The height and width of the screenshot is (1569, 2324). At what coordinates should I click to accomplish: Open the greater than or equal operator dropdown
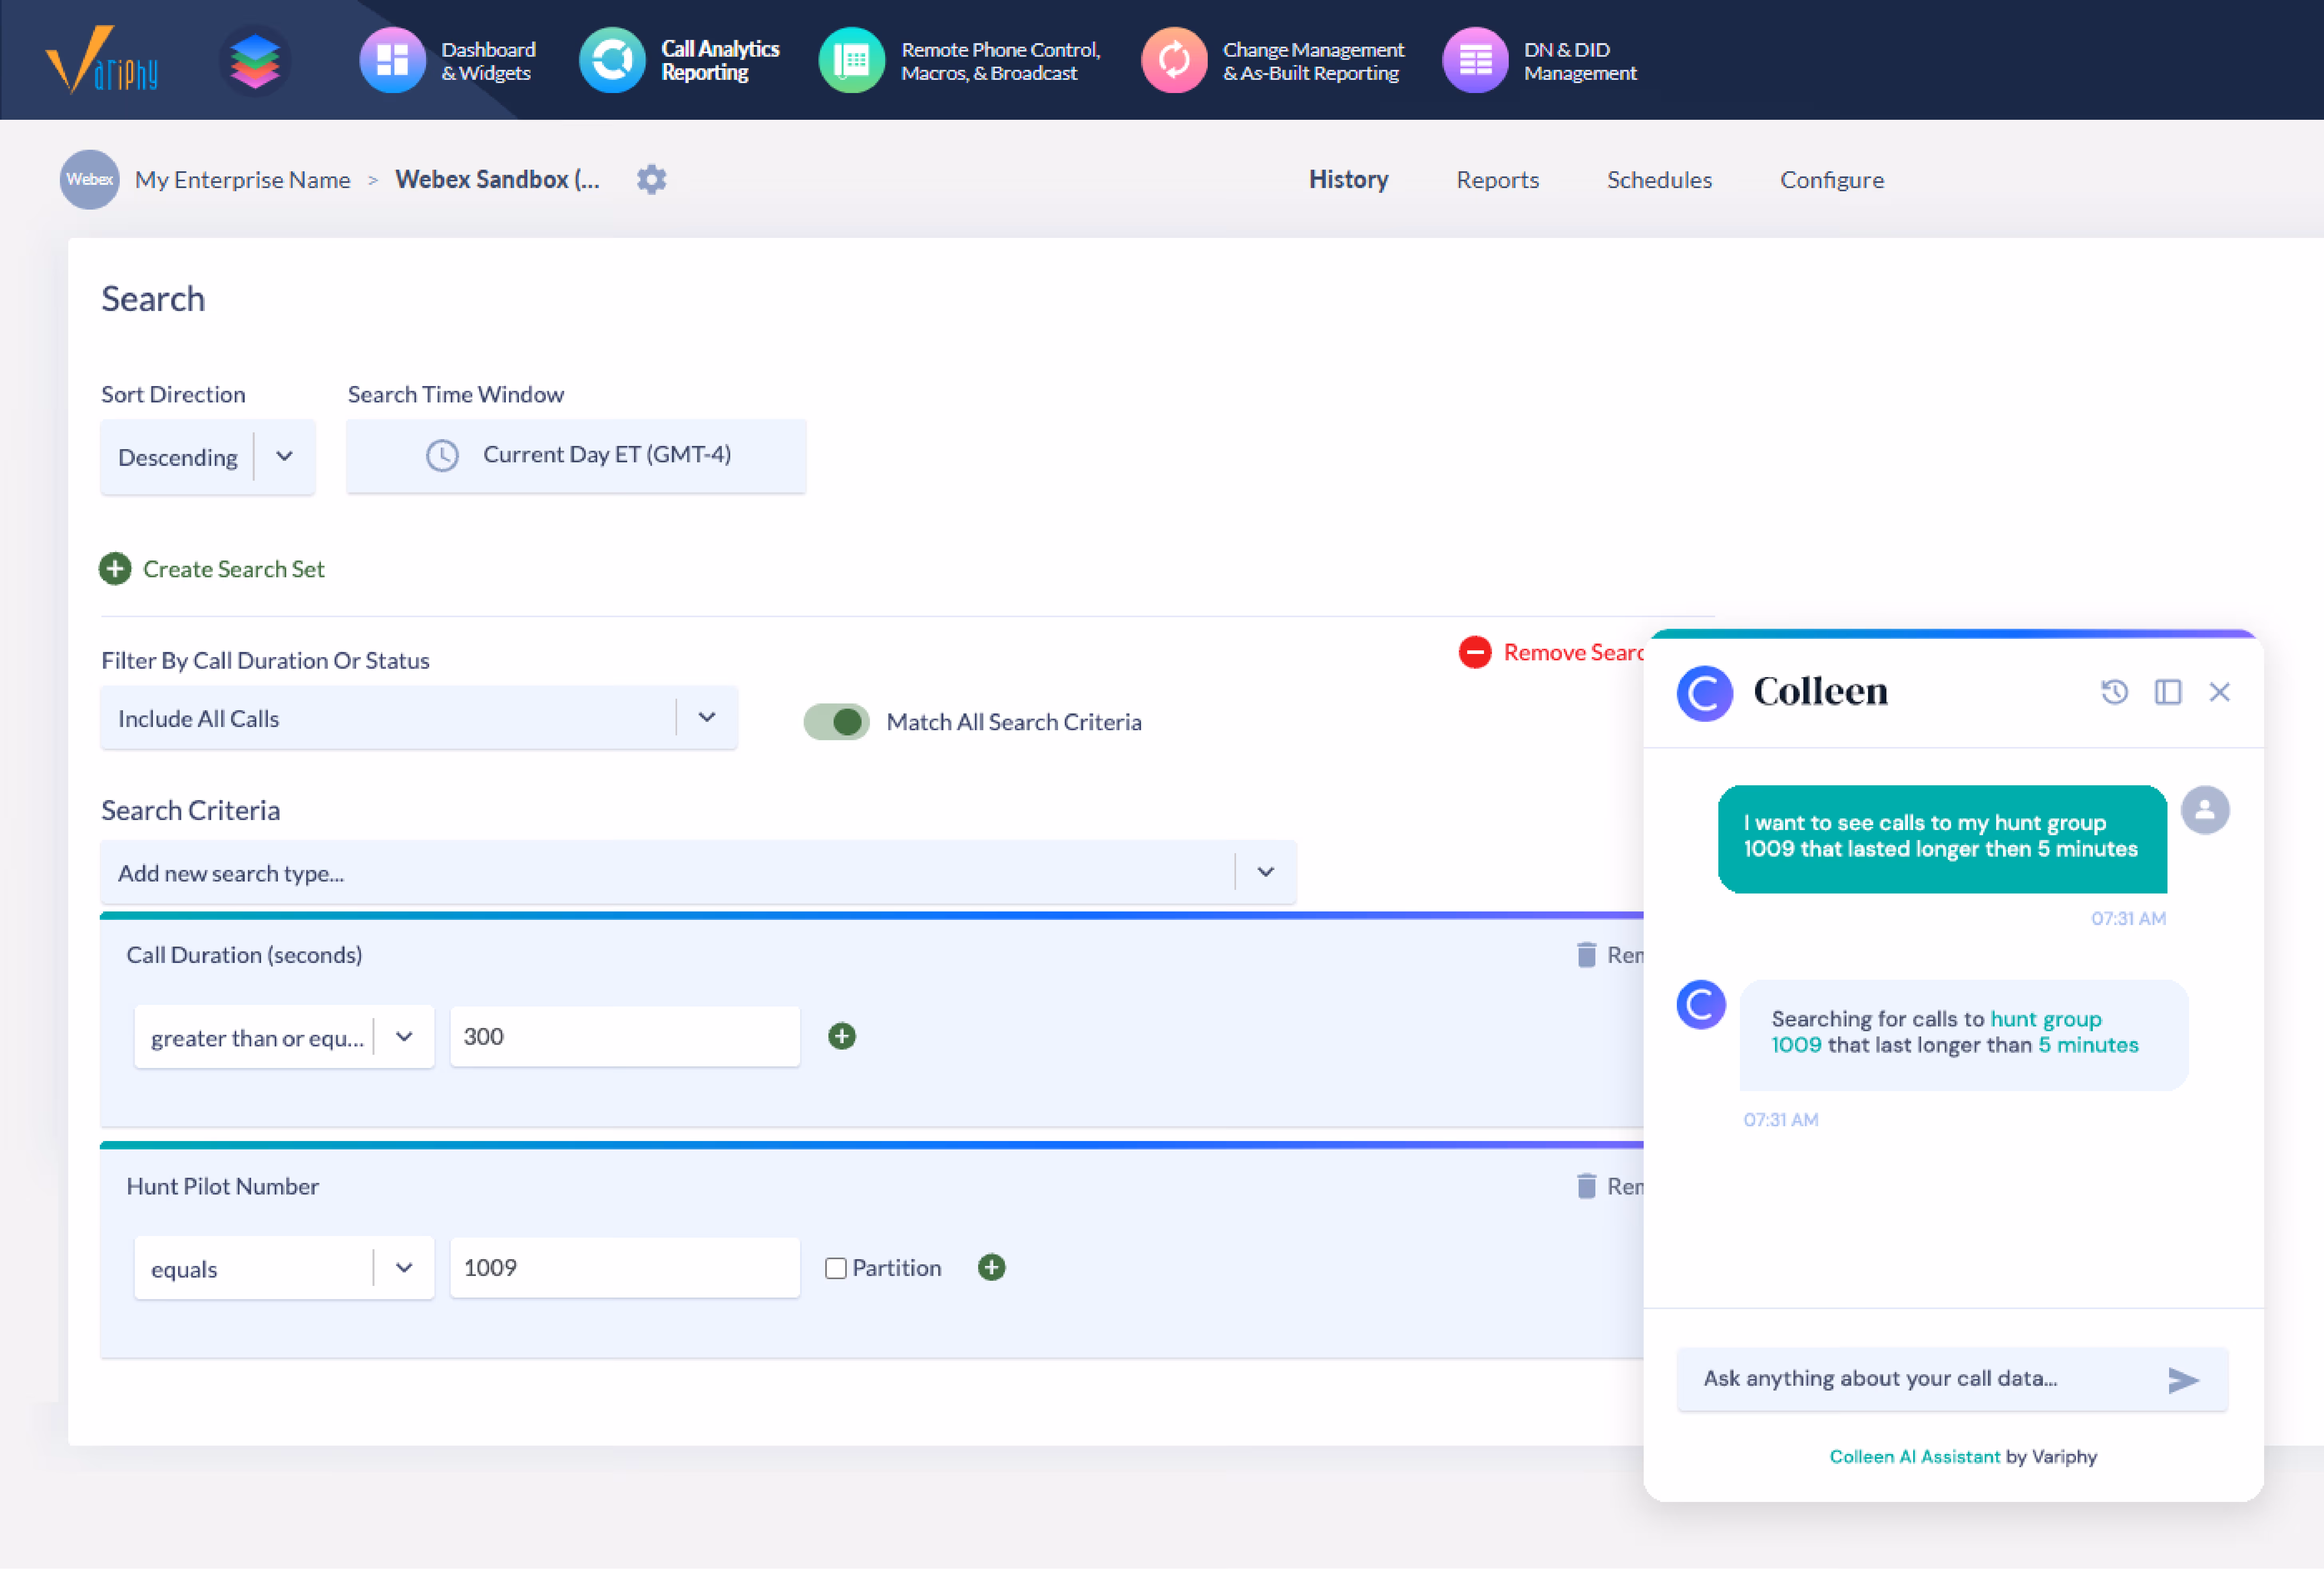pos(284,1037)
